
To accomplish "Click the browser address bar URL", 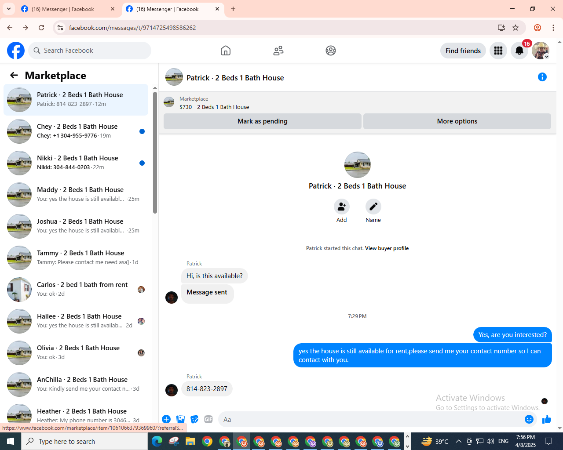I will (x=132, y=28).
